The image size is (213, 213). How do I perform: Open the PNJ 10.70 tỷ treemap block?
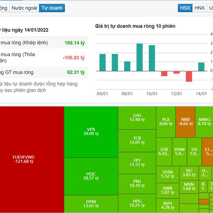click(137, 184)
